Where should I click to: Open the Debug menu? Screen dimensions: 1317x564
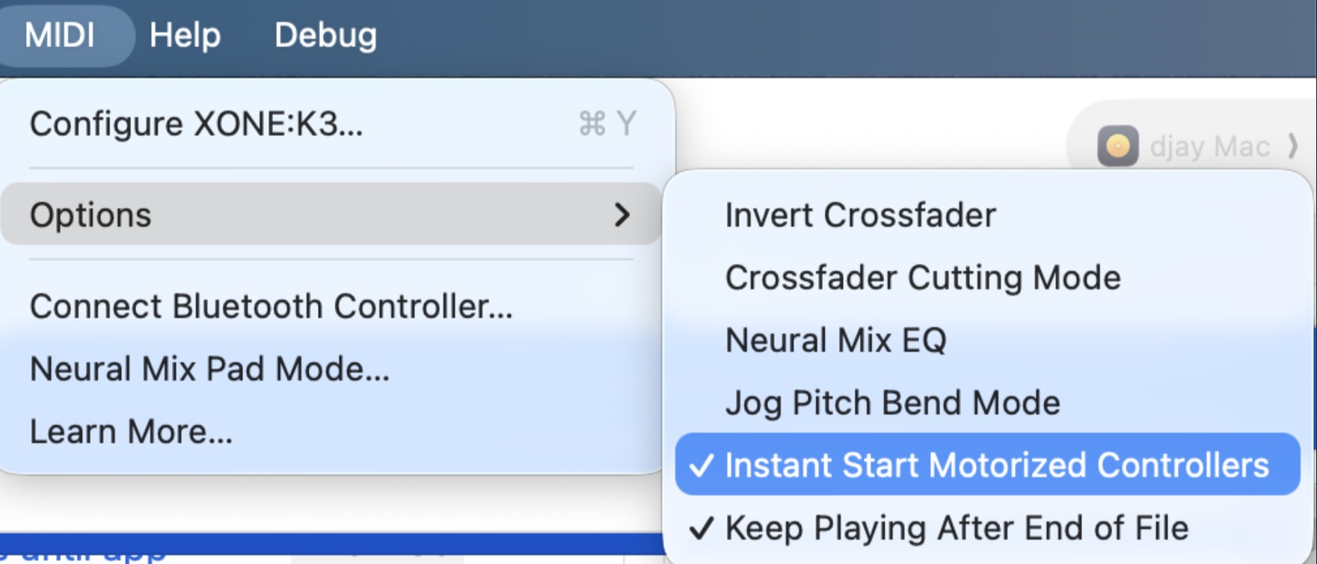(x=325, y=35)
